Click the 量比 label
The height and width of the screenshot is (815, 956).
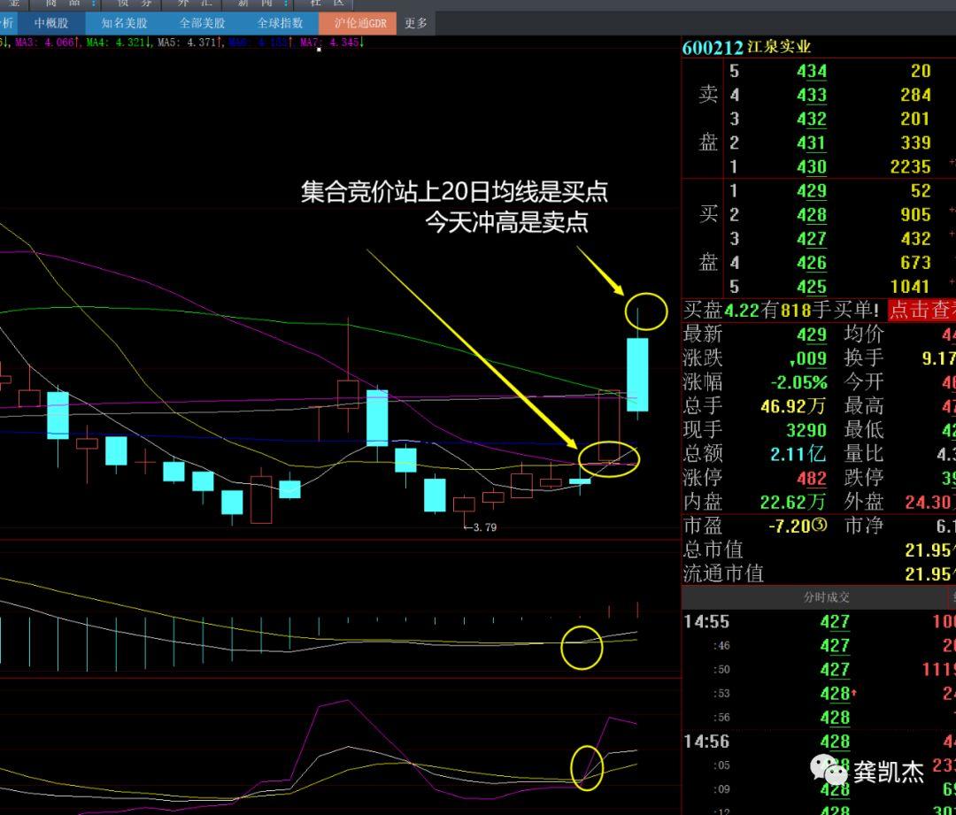tap(864, 454)
